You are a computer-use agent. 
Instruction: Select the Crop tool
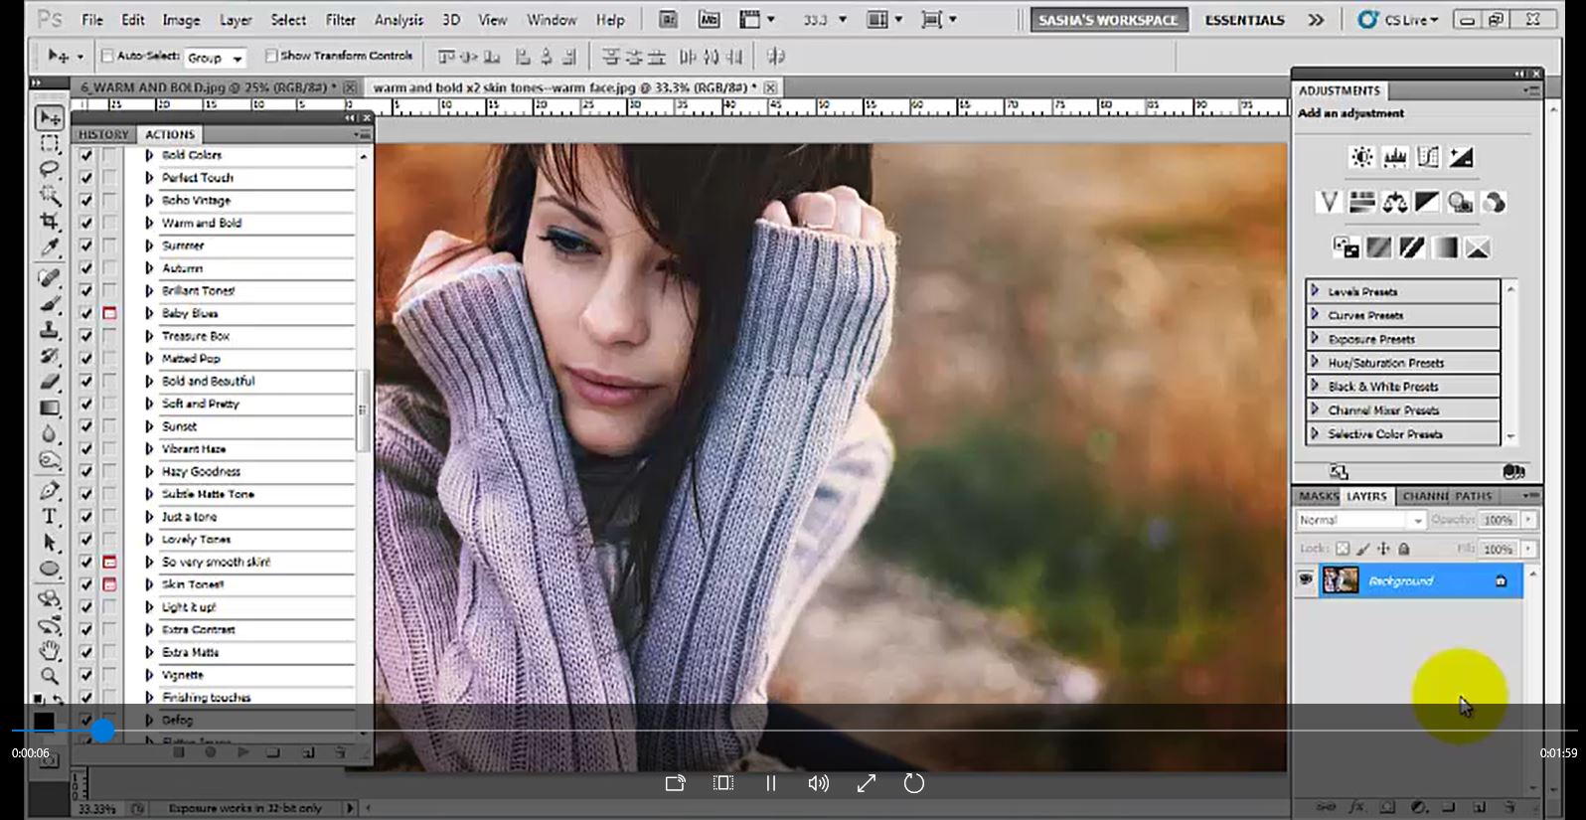(x=49, y=221)
